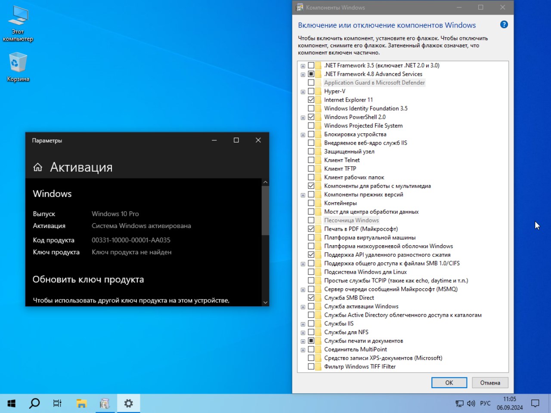The height and width of the screenshot is (413, 551).
Task: Expand Блокировка устройства node
Action: [x=303, y=135]
